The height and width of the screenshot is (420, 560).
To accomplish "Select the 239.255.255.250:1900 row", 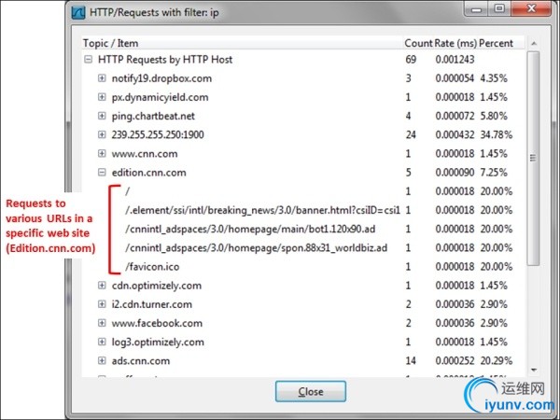I will tap(303, 134).
